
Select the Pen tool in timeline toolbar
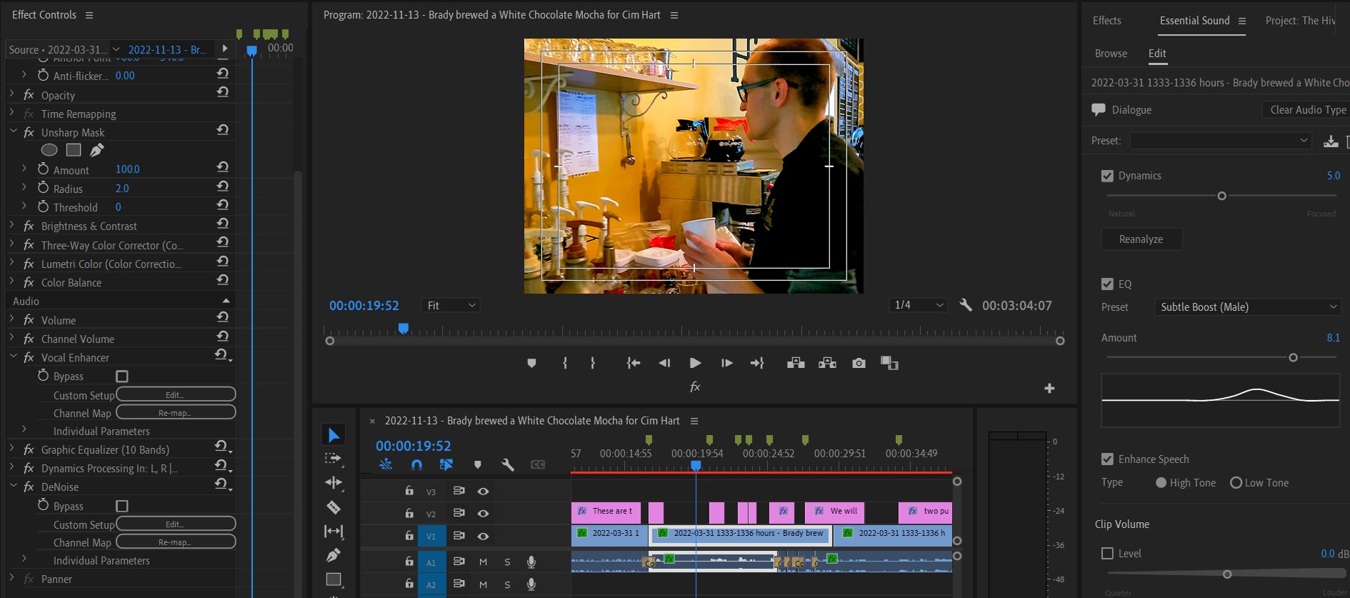[x=334, y=555]
